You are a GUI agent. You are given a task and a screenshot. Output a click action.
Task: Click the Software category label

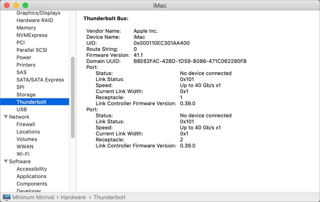click(20, 162)
